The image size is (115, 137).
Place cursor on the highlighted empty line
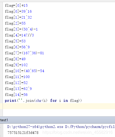pos(59,106)
